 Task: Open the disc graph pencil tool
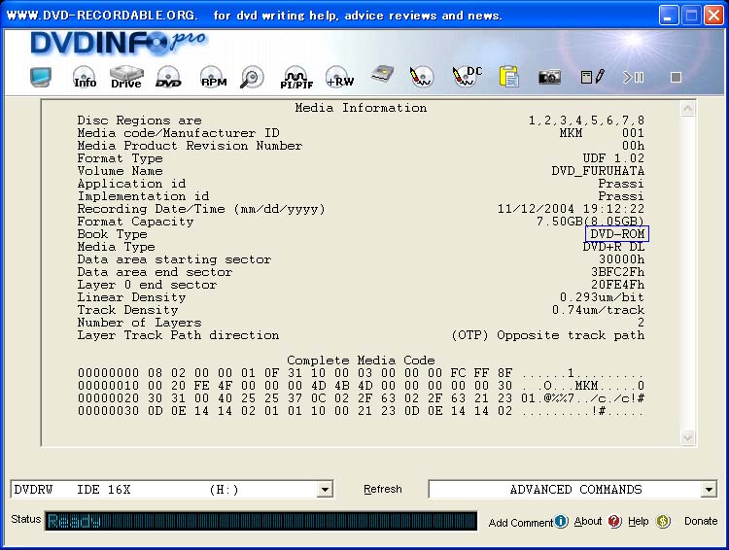pyautogui.click(x=421, y=76)
